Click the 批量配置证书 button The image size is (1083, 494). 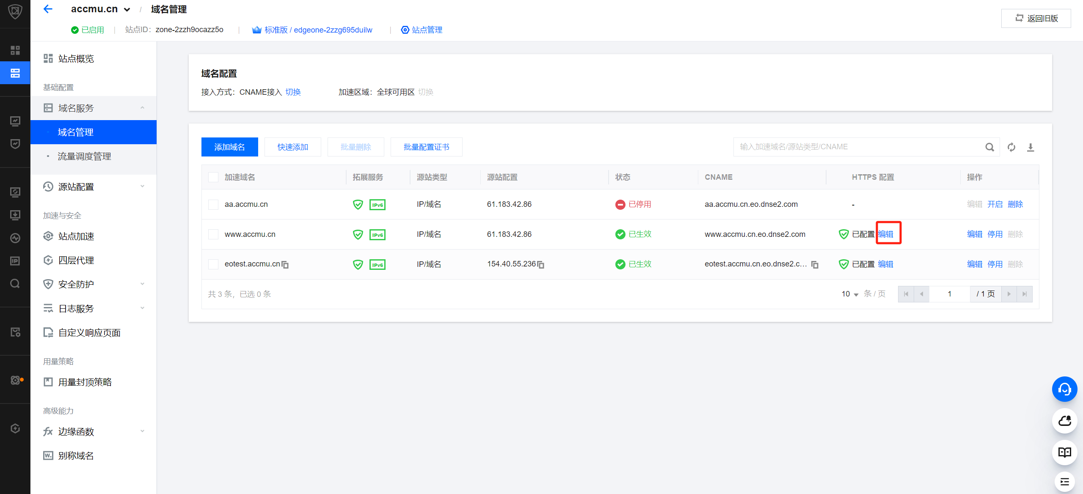pyautogui.click(x=427, y=147)
